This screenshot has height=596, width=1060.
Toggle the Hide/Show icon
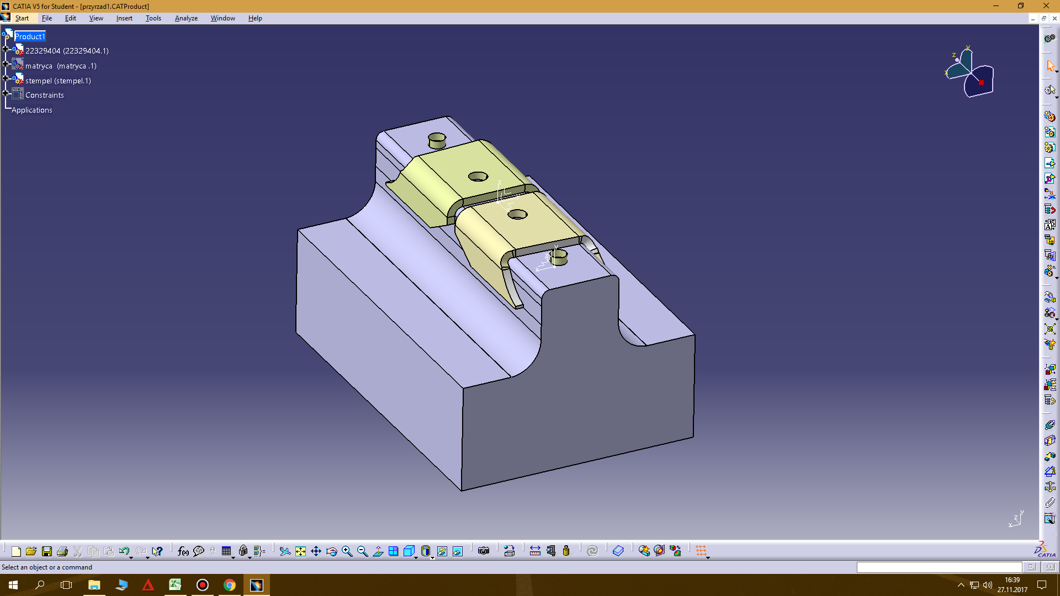[x=442, y=551]
